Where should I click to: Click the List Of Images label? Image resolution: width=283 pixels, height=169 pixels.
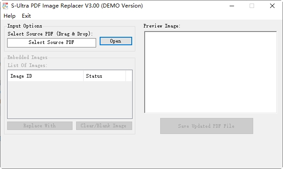tap(28, 65)
